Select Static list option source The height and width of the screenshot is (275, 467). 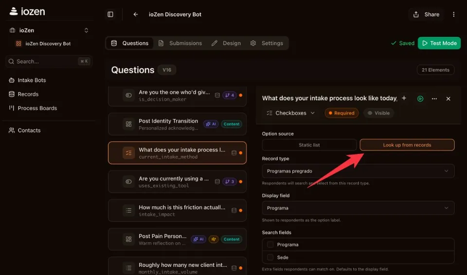pyautogui.click(x=309, y=145)
